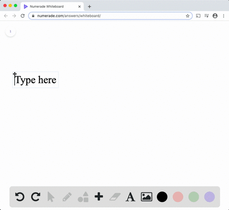The height and width of the screenshot is (210, 229).
Task: Choose the black color swatch
Action: (x=162, y=197)
